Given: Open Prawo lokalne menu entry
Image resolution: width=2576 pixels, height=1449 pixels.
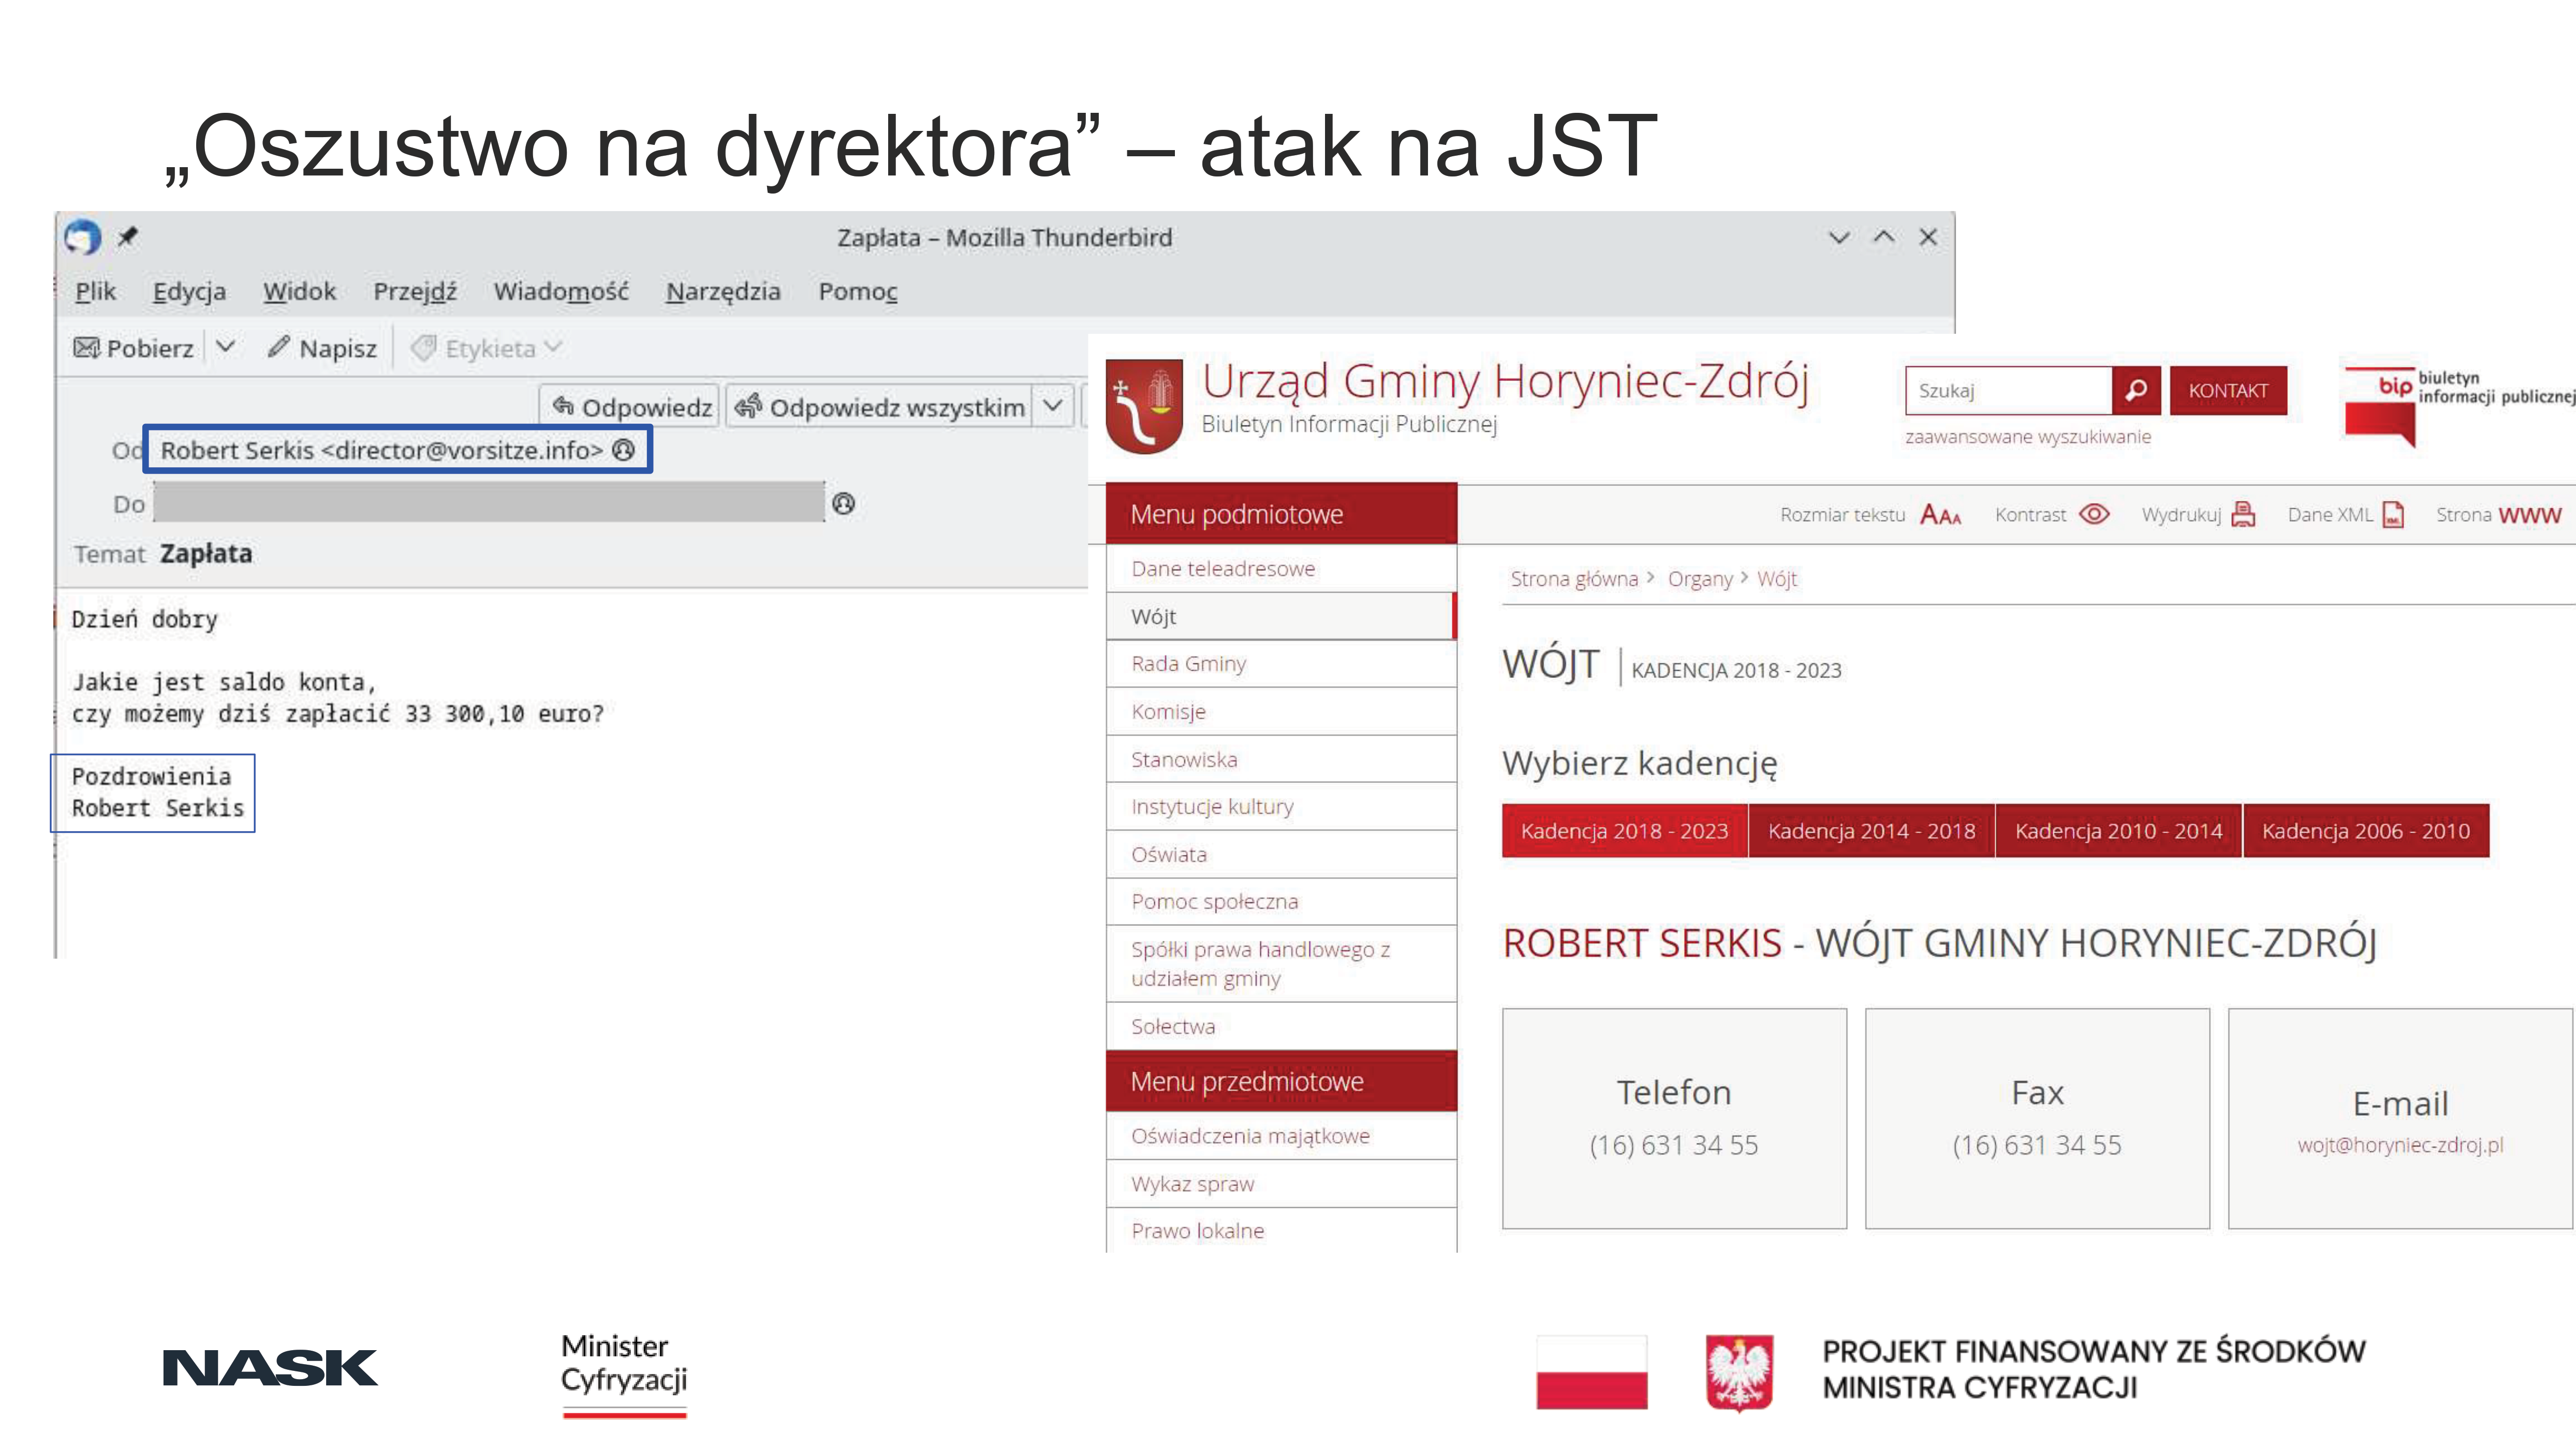Looking at the screenshot, I should coord(1281,1231).
